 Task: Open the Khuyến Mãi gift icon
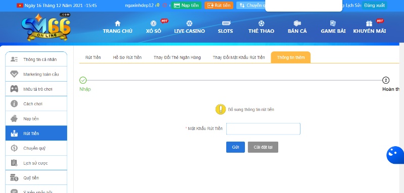[x=369, y=23]
